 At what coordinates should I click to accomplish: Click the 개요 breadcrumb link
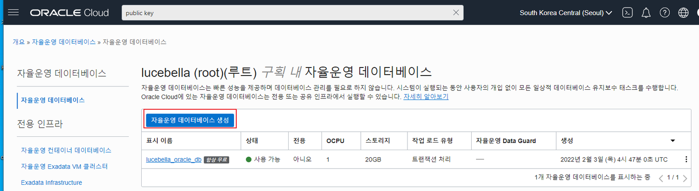coord(19,42)
